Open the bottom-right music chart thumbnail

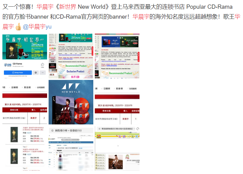coord(117,148)
